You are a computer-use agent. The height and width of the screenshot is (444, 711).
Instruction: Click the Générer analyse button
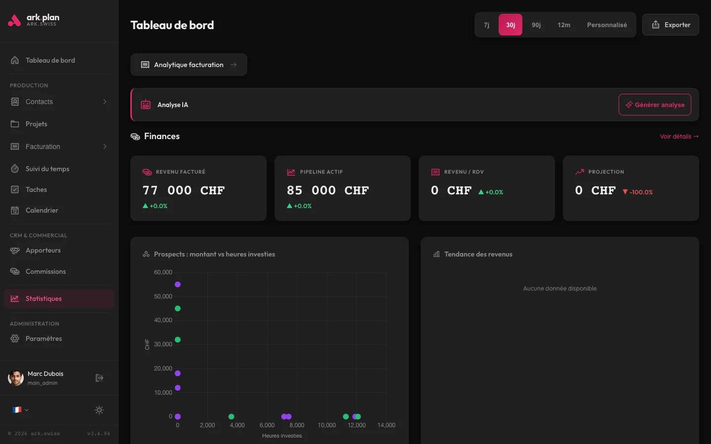pyautogui.click(x=655, y=105)
